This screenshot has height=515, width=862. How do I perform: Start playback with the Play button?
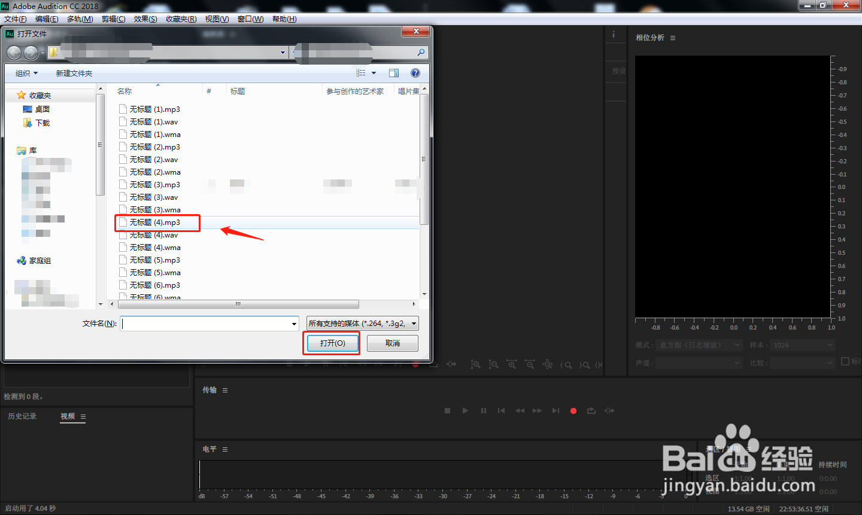click(x=465, y=411)
